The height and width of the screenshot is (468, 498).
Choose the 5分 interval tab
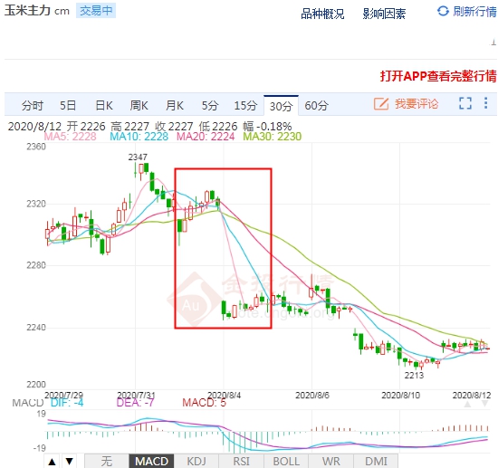(210, 105)
